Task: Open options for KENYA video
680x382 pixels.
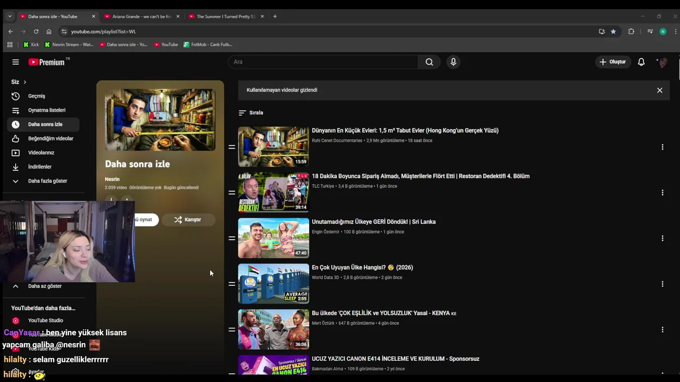Action: [662, 329]
